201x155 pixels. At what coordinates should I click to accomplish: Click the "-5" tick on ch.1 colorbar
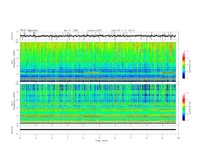pos(187,65)
